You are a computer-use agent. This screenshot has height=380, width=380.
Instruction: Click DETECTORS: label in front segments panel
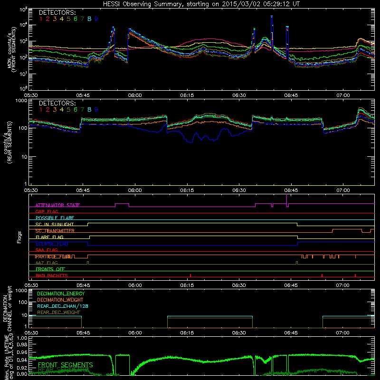click(57, 12)
